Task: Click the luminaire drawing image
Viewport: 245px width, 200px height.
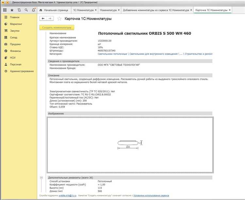Action: pos(130,145)
